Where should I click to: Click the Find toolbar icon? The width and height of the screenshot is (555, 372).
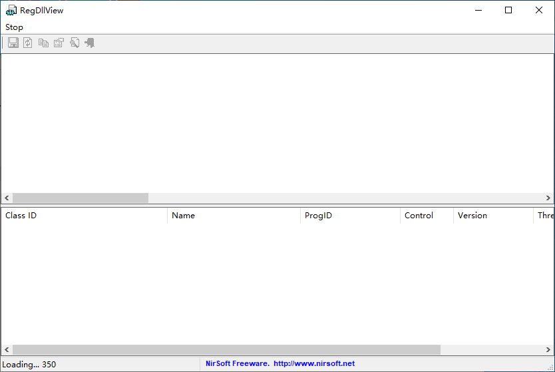(74, 43)
